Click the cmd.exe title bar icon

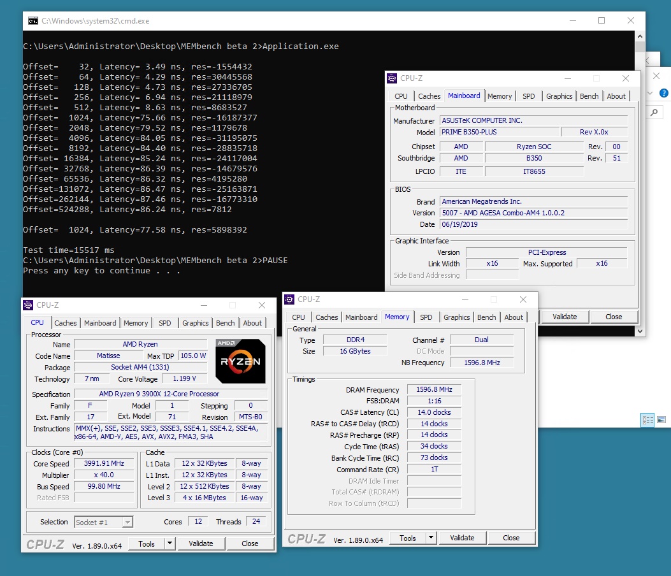pyautogui.click(x=33, y=21)
